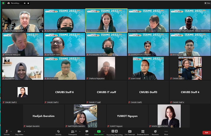
Task: Select Yoshiyuki Matsuura's video tile
Action: coord(23,44)
